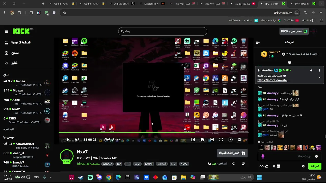Toggle theater mode in the player

click(x=212, y=140)
